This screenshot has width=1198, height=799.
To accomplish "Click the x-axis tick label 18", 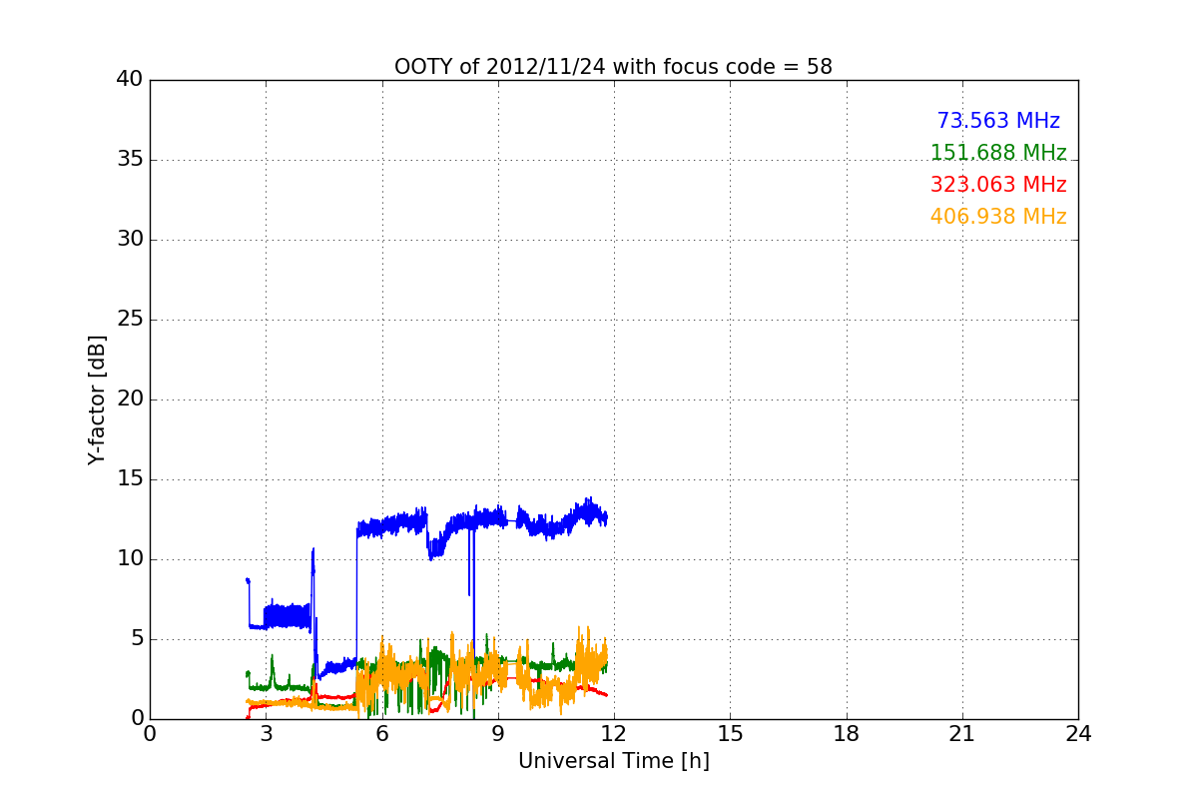I will point(847,733).
